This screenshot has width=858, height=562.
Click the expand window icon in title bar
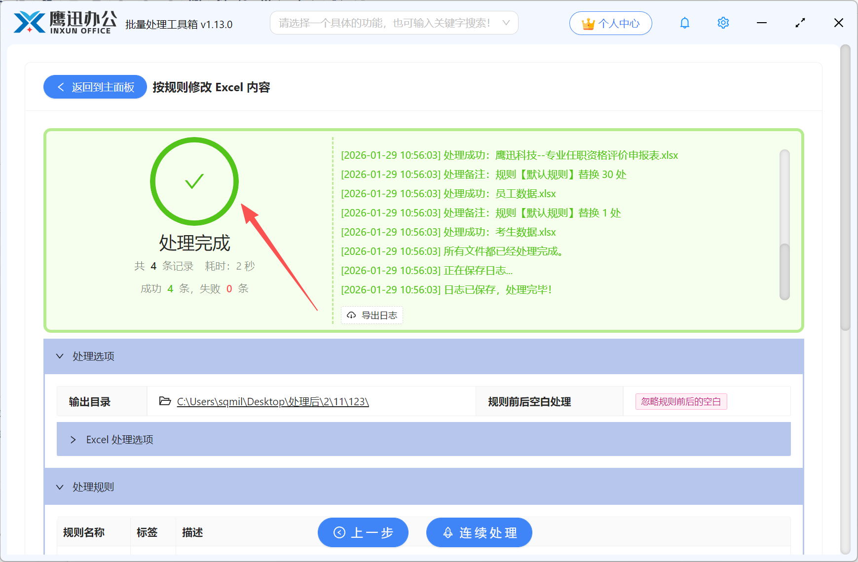click(x=800, y=23)
